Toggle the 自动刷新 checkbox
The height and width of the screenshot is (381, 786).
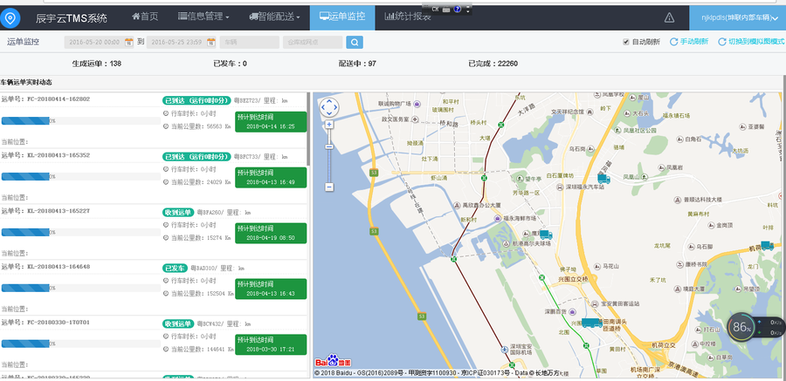[x=625, y=42]
